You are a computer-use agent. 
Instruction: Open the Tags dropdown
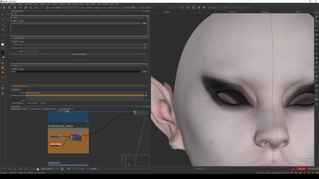(x=31, y=51)
